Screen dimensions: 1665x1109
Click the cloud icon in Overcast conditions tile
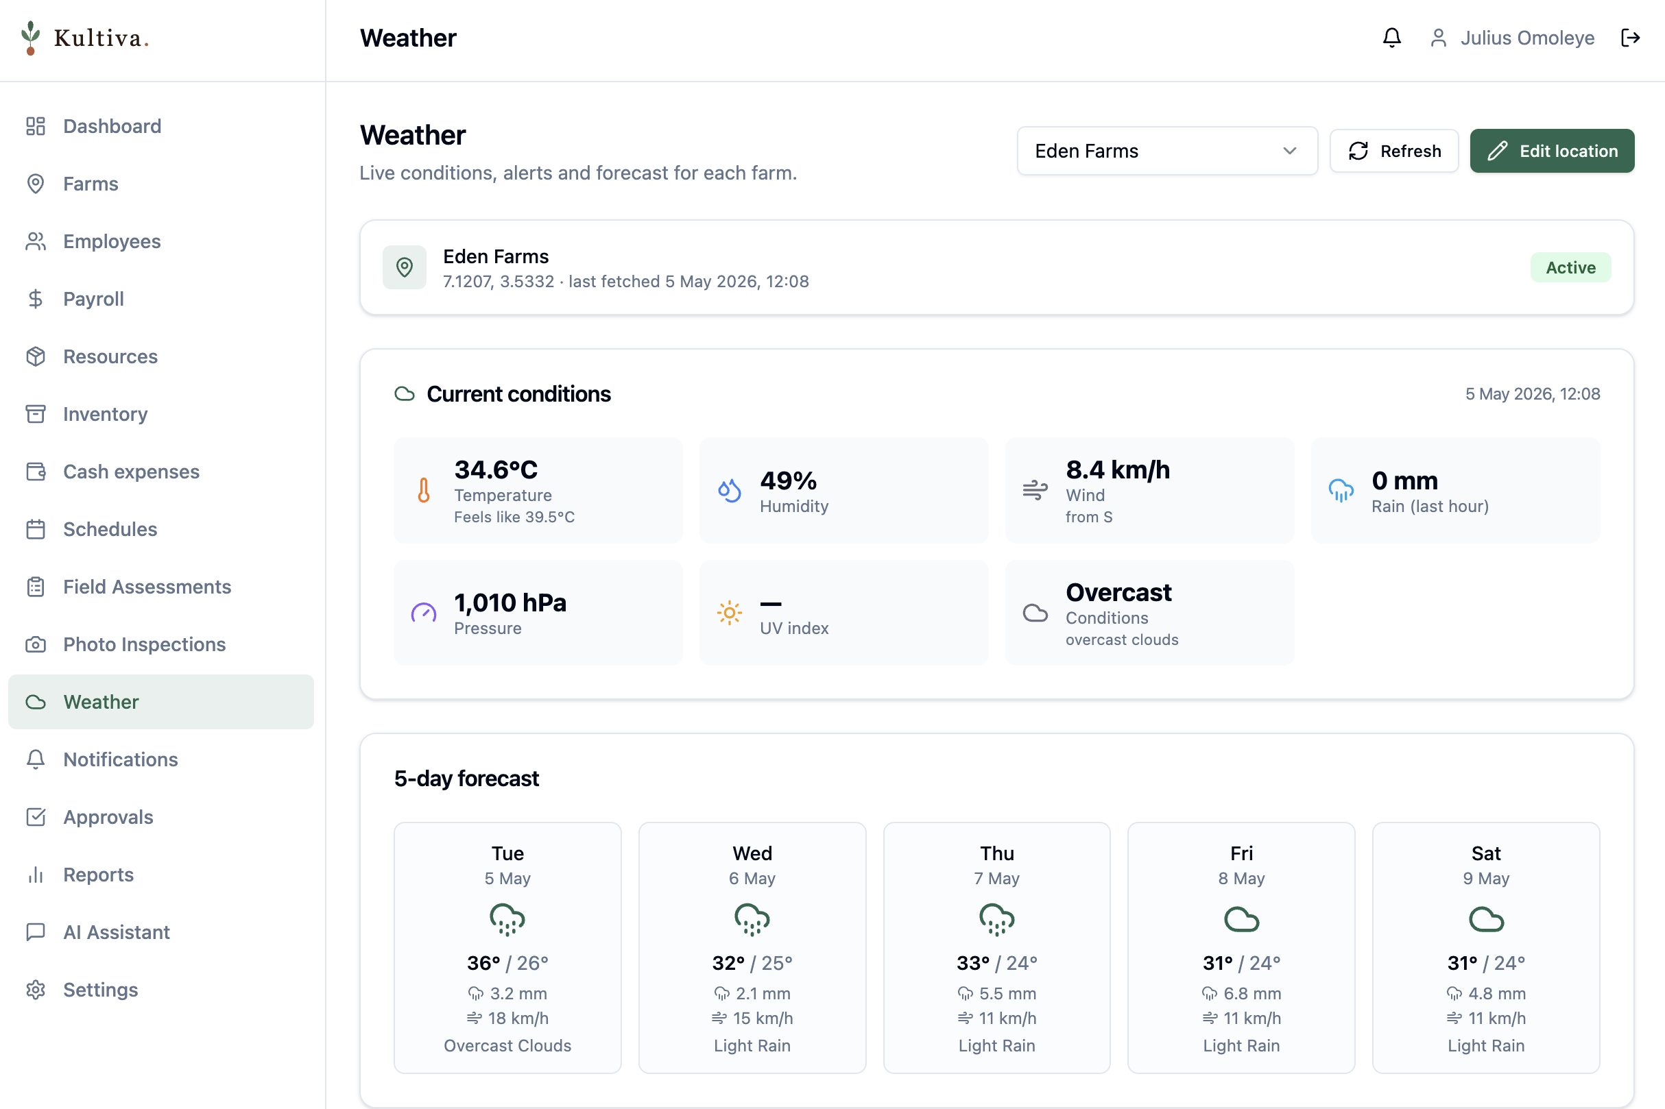pyautogui.click(x=1035, y=613)
